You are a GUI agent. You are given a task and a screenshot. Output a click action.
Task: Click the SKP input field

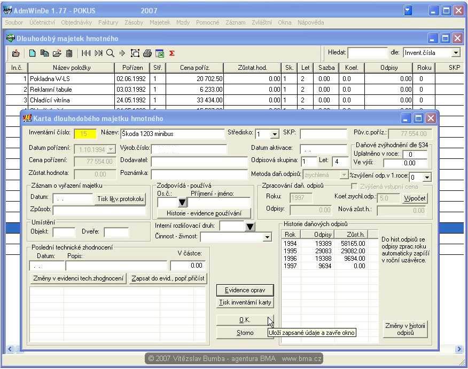point(324,134)
